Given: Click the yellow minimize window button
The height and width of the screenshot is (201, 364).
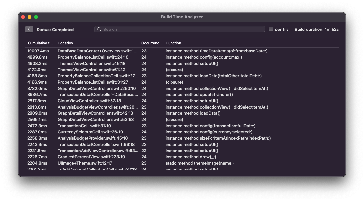Looking at the screenshot, I should (x=30, y=17).
